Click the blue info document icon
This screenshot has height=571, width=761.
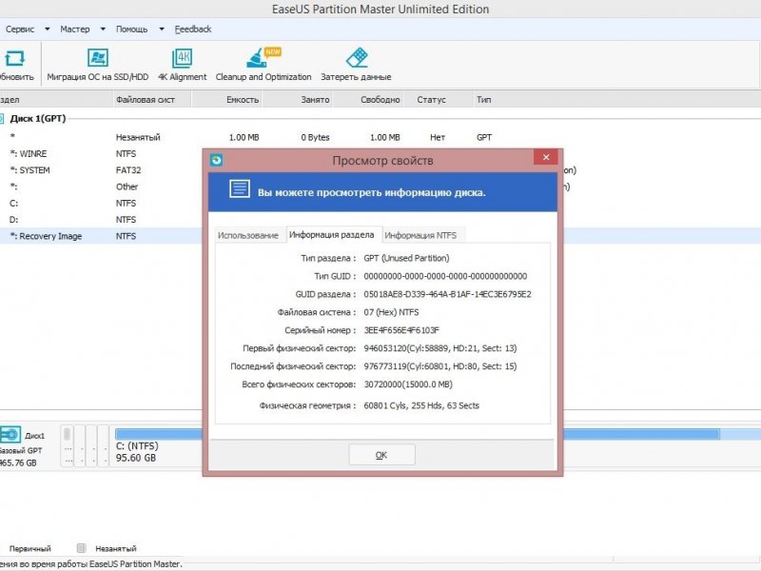240,188
